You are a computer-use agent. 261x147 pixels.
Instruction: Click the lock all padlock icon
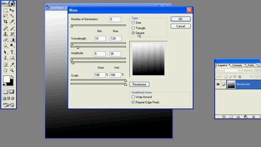[x=240, y=76]
